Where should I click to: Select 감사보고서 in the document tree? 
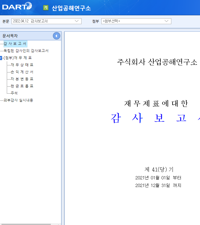(15, 44)
